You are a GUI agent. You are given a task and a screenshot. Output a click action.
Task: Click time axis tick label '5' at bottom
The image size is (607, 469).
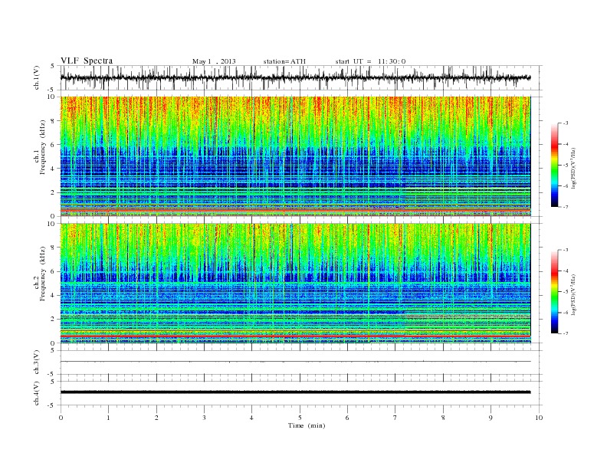300,418
